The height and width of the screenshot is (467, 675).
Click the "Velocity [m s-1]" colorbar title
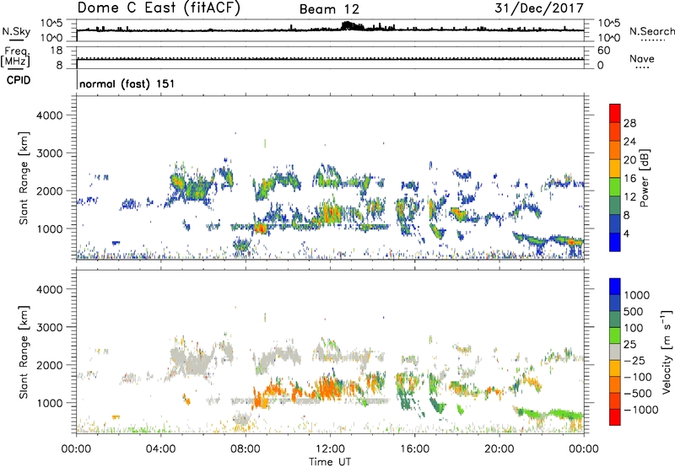point(667,352)
